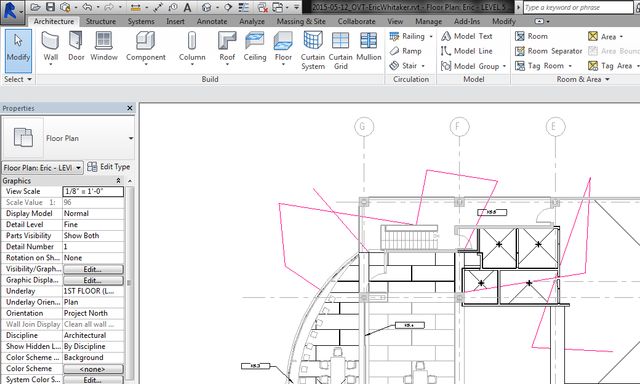Image resolution: width=640 pixels, height=384 pixels.
Task: Click the Section tool icon
Action: (228, 7)
